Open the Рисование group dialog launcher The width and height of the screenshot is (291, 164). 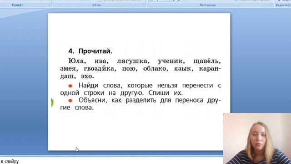point(271,5)
